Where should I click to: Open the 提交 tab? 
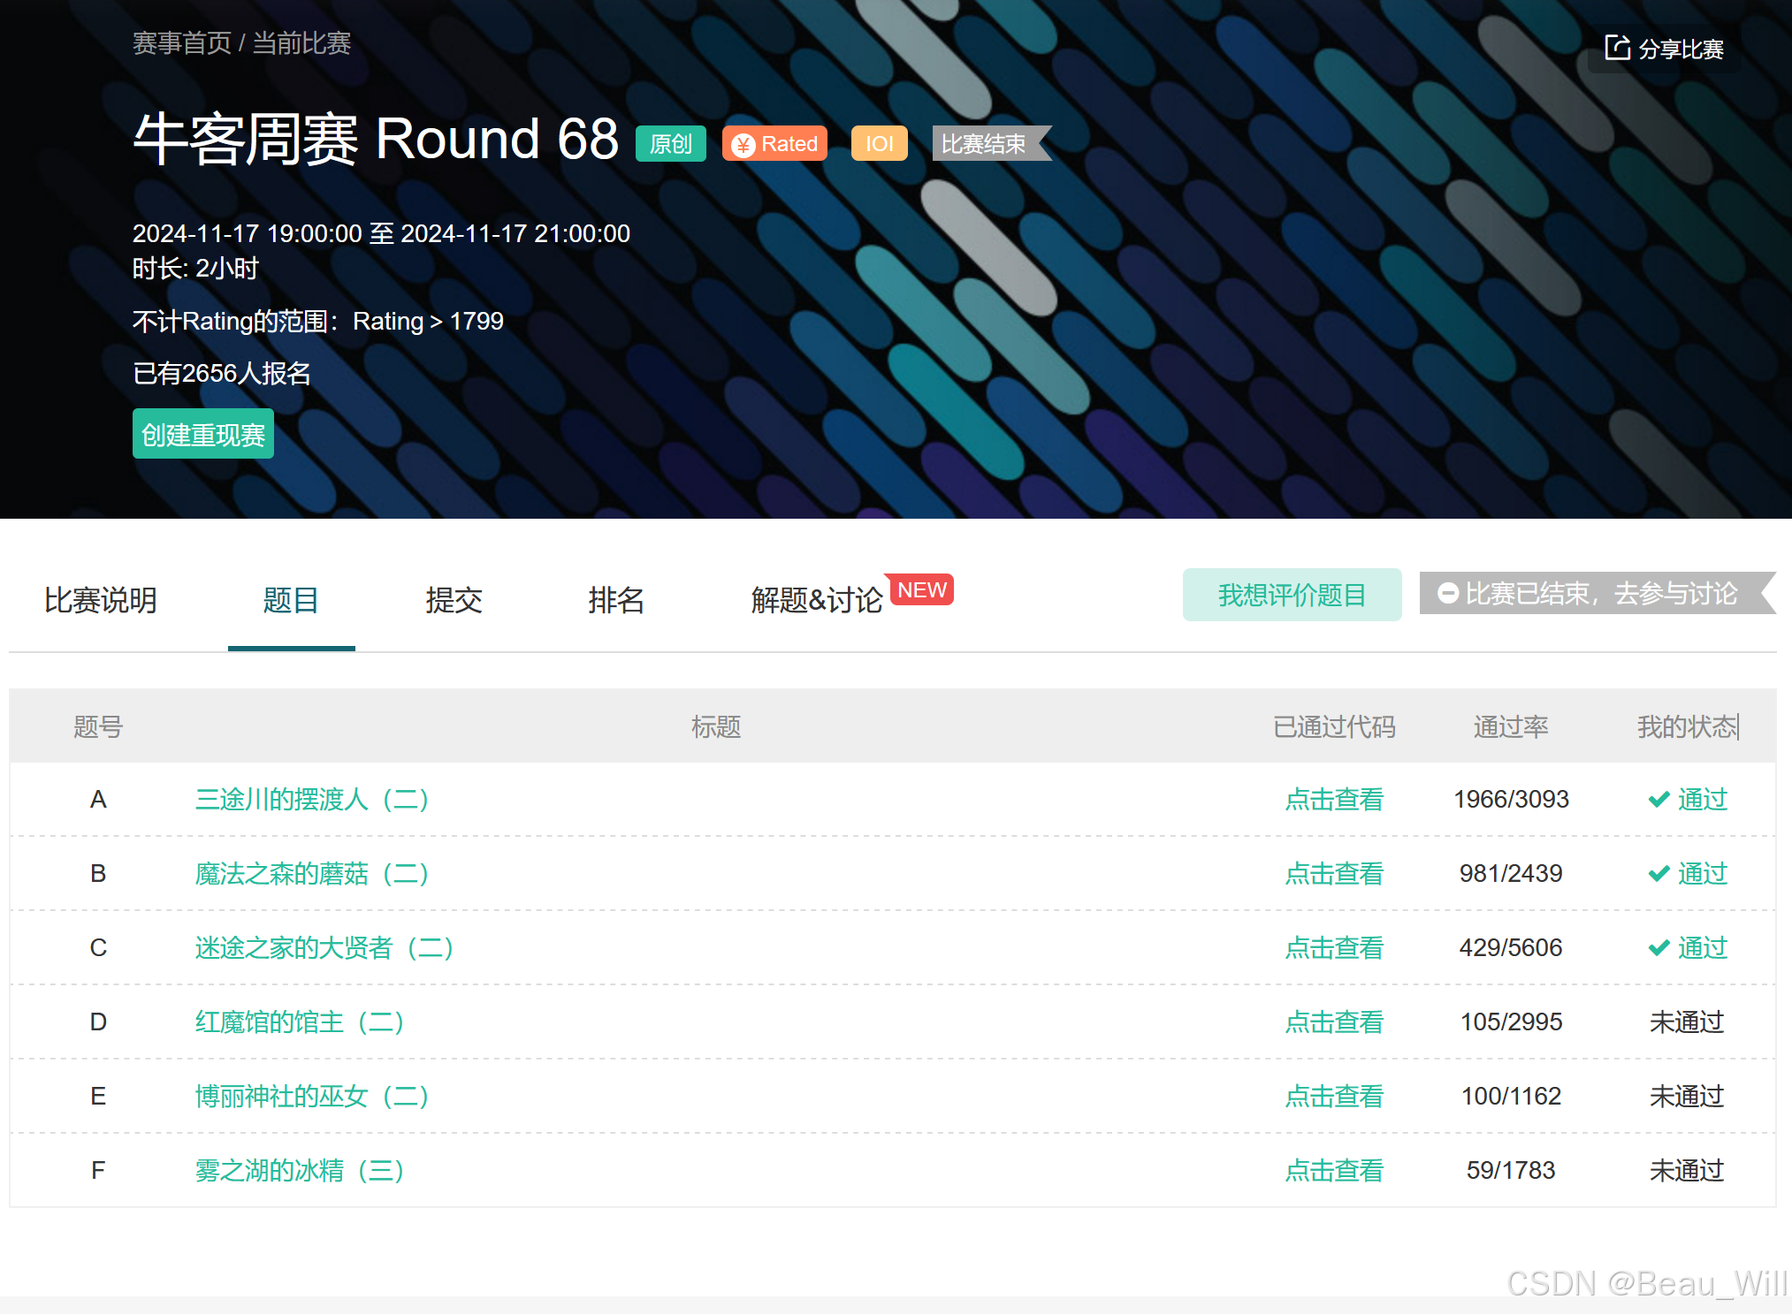pyautogui.click(x=454, y=601)
